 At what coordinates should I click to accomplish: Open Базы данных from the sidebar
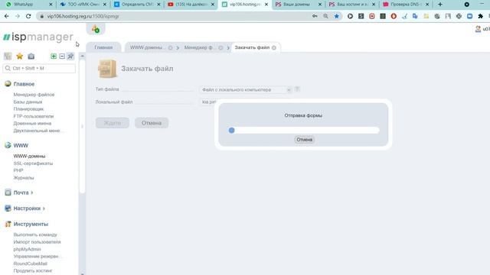point(28,102)
